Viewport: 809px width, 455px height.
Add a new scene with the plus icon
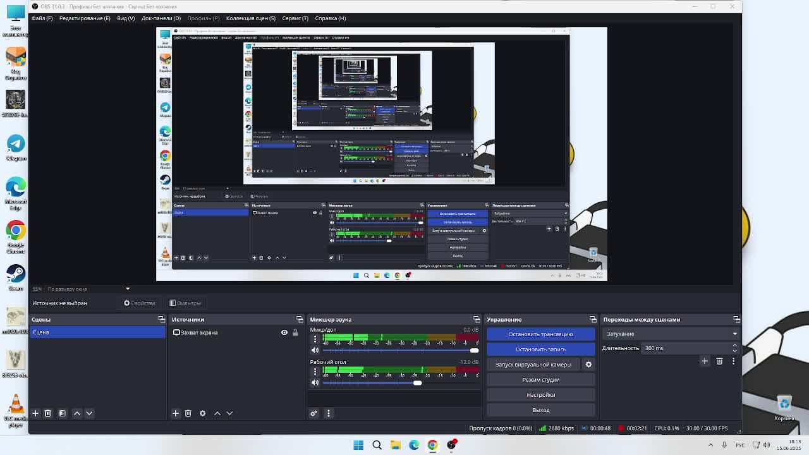pos(35,413)
